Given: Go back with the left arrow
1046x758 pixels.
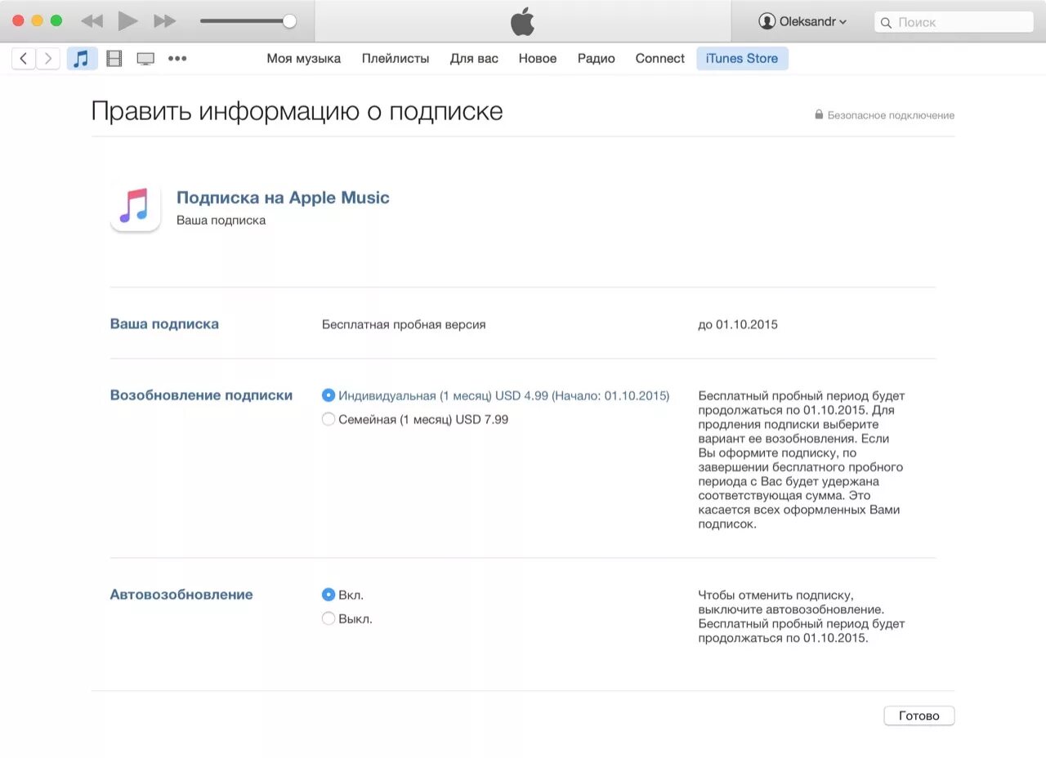Looking at the screenshot, I should [23, 58].
